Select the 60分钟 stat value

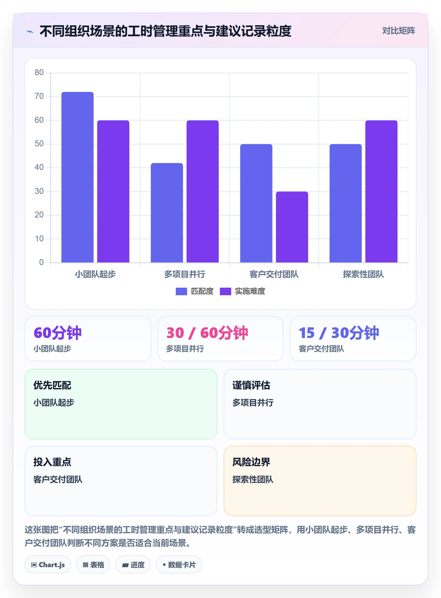[58, 333]
